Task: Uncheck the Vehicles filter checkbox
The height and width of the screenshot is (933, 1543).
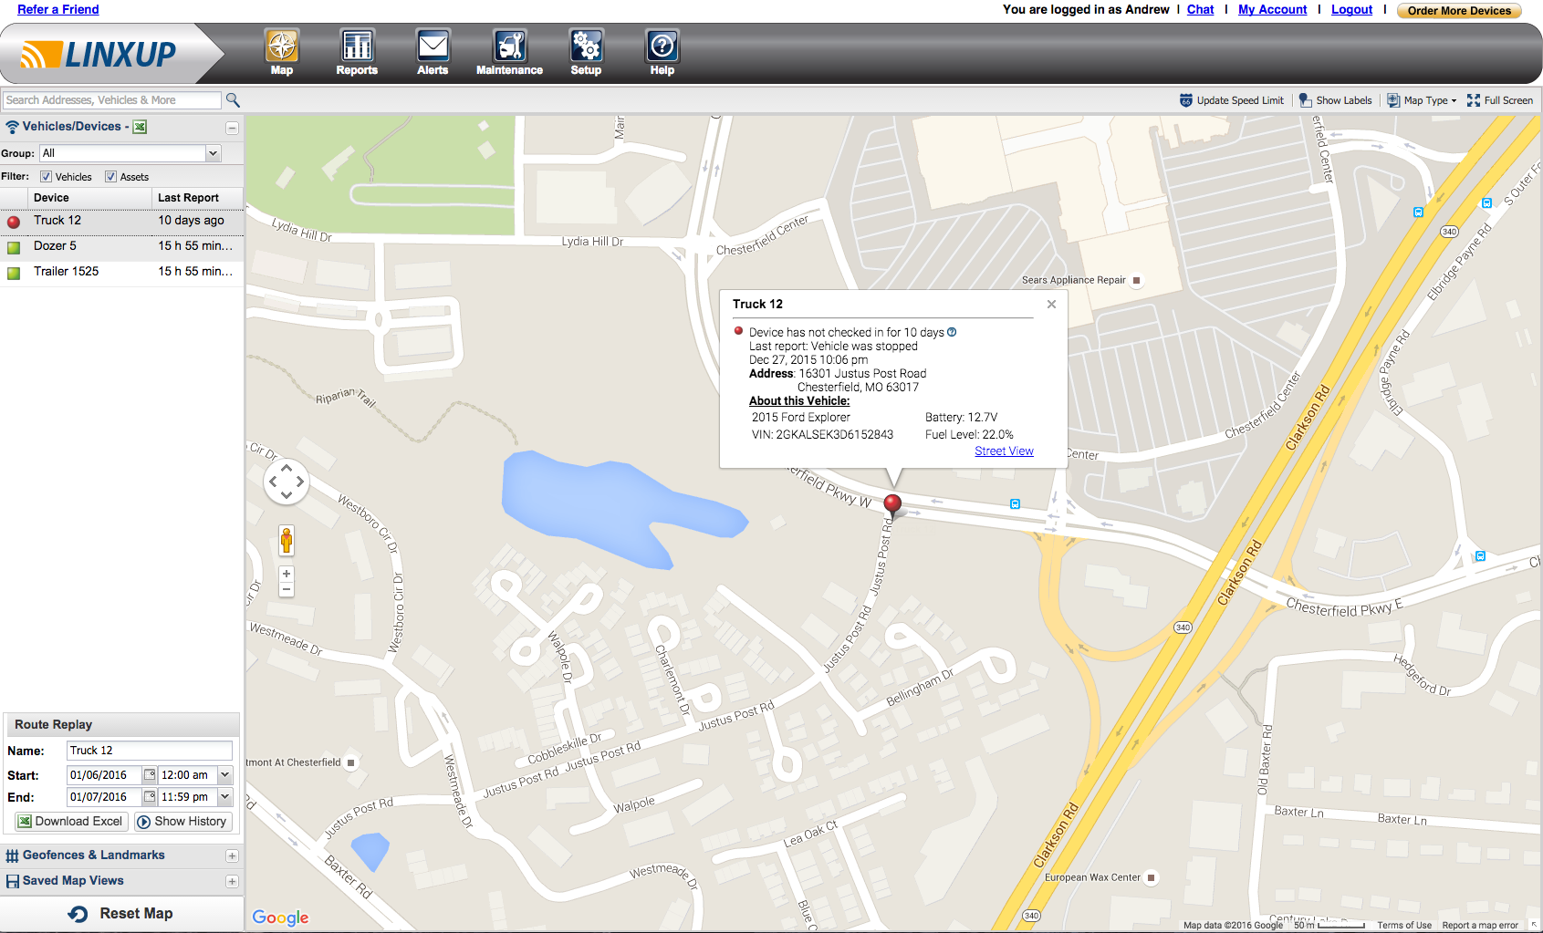Action: coord(47,177)
